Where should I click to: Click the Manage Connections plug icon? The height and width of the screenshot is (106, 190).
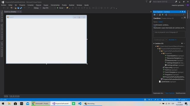click(163, 15)
